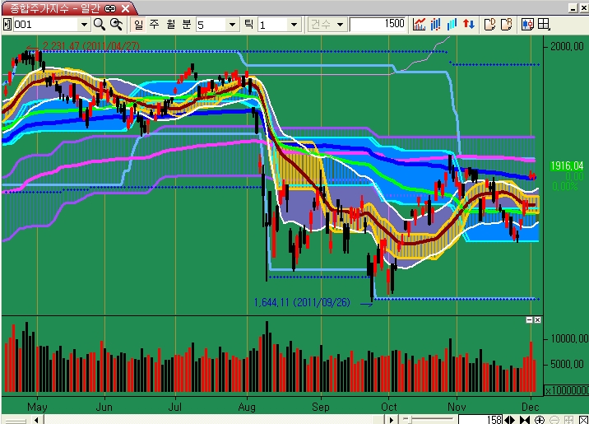Select the 주 (weekly) period toggle

154,25
